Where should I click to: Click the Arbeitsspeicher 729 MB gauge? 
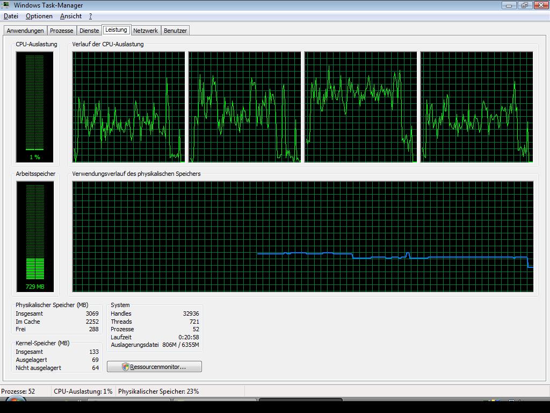coord(35,237)
